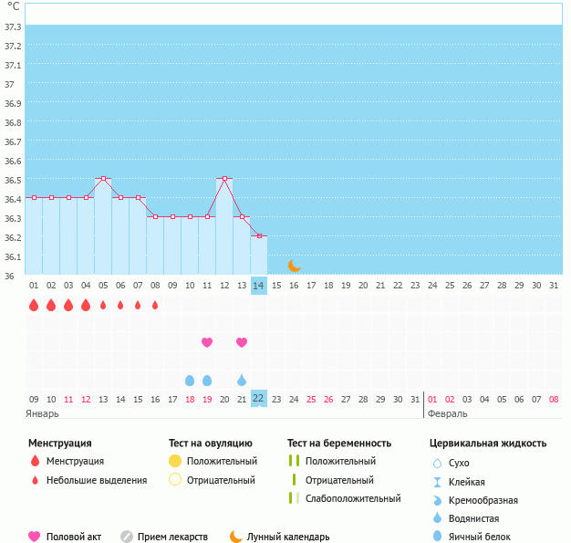Image resolution: width=571 pixels, height=543 pixels.
Task: Click the yellow Положительный ovulation test circle
Action: click(175, 461)
